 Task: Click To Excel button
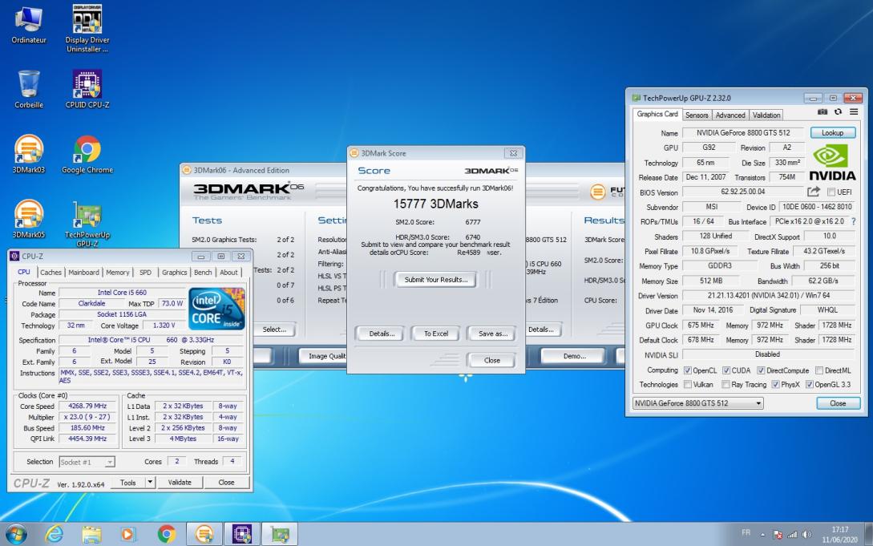pos(436,334)
